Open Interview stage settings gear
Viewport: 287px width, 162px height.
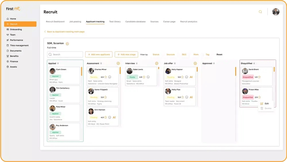pyautogui.click(x=157, y=63)
